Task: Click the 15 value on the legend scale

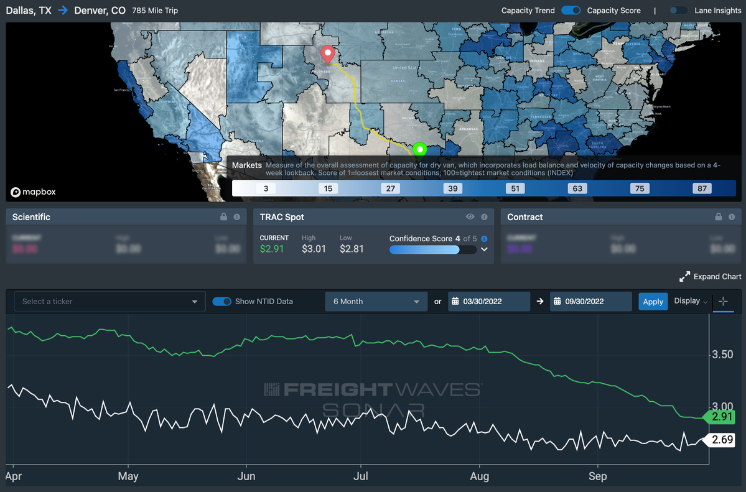Action: pos(329,188)
